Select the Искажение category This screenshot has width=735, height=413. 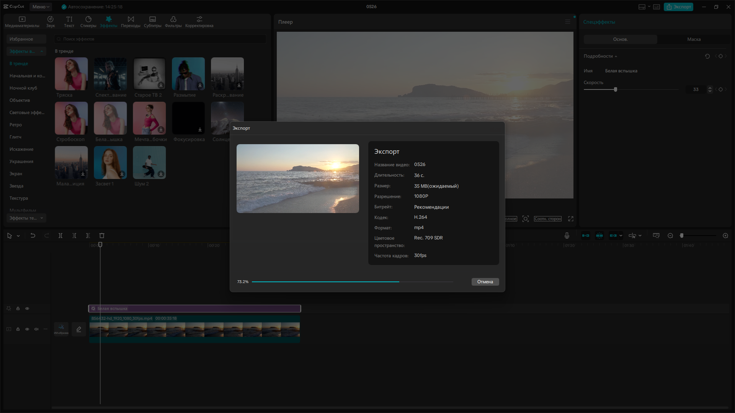click(x=21, y=149)
